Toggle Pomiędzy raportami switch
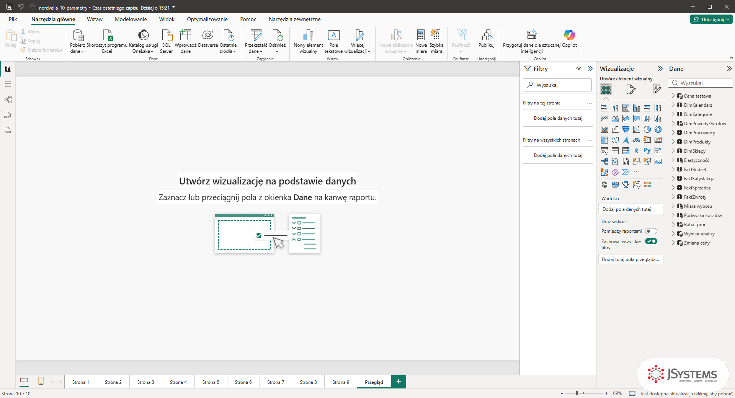Image resolution: width=735 pixels, height=398 pixels. tap(651, 231)
